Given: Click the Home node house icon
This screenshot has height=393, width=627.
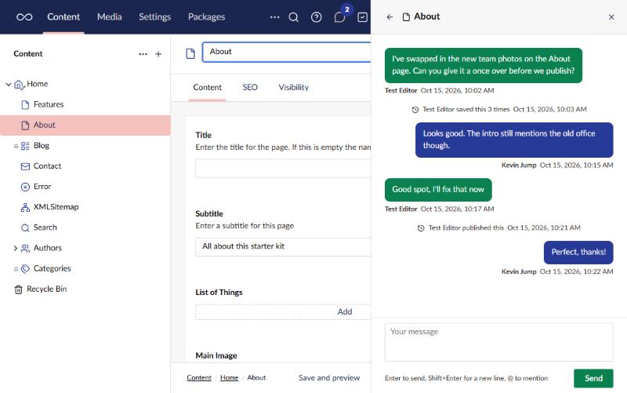Looking at the screenshot, I should (x=19, y=85).
